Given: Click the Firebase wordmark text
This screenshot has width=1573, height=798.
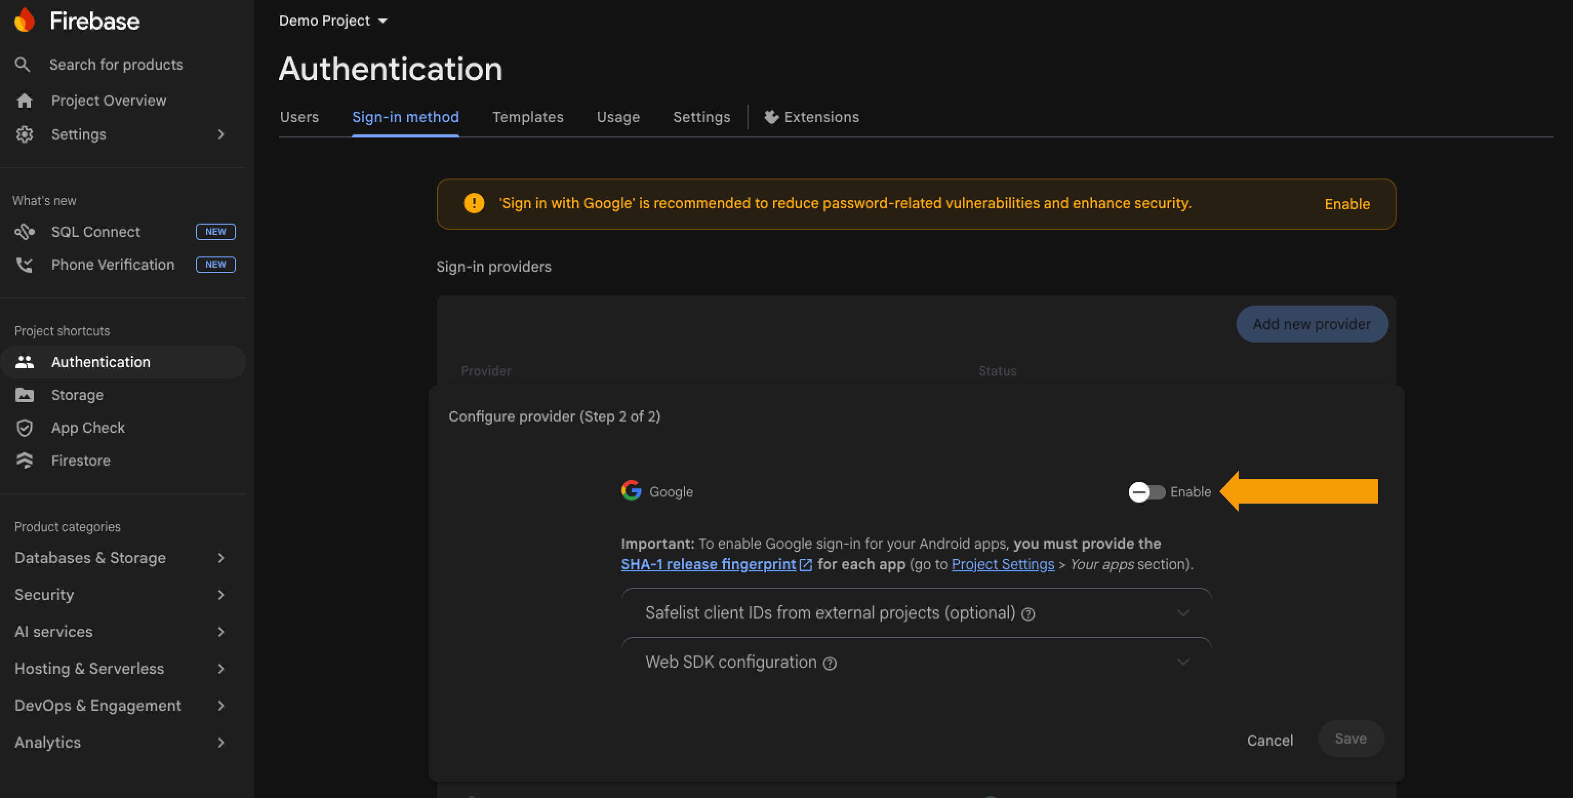Looking at the screenshot, I should click(95, 22).
